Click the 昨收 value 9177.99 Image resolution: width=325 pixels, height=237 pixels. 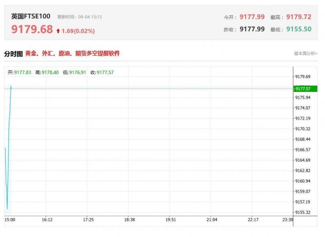tap(252, 29)
